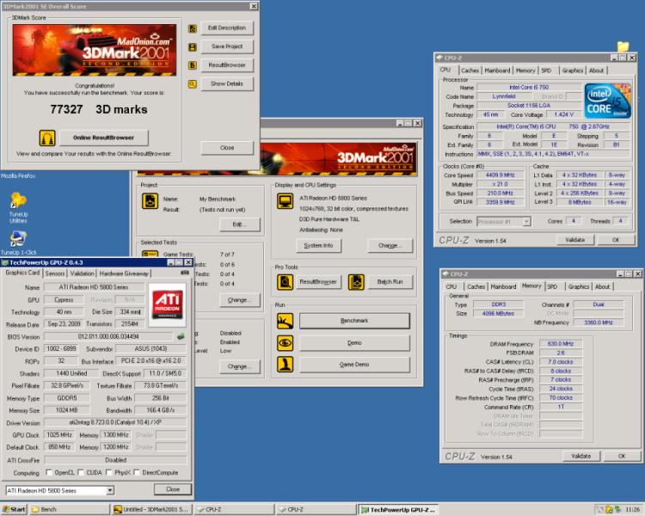Click the yellow folder icon on desktop
The height and width of the screenshot is (516, 645).
[623, 46]
